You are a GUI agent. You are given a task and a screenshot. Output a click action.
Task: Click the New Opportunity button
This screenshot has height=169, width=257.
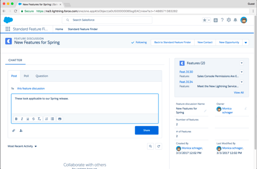229,42
